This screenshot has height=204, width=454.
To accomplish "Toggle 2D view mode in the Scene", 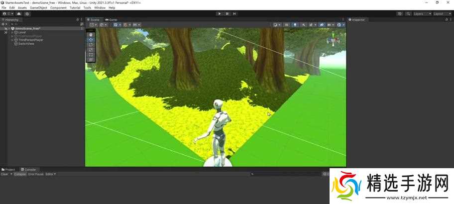I will pyautogui.click(x=286, y=24).
